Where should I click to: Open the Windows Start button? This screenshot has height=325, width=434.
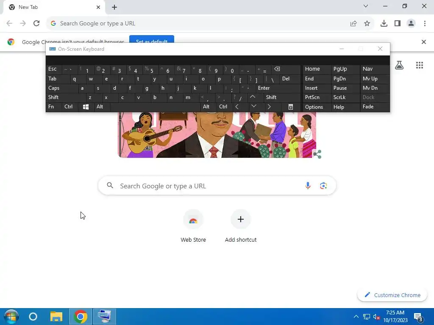pyautogui.click(x=11, y=317)
